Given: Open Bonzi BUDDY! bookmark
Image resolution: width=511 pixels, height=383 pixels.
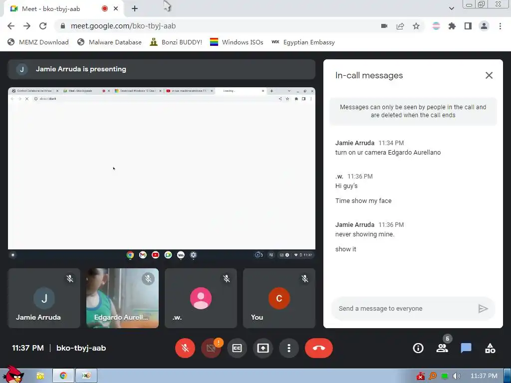Looking at the screenshot, I should coord(176,42).
